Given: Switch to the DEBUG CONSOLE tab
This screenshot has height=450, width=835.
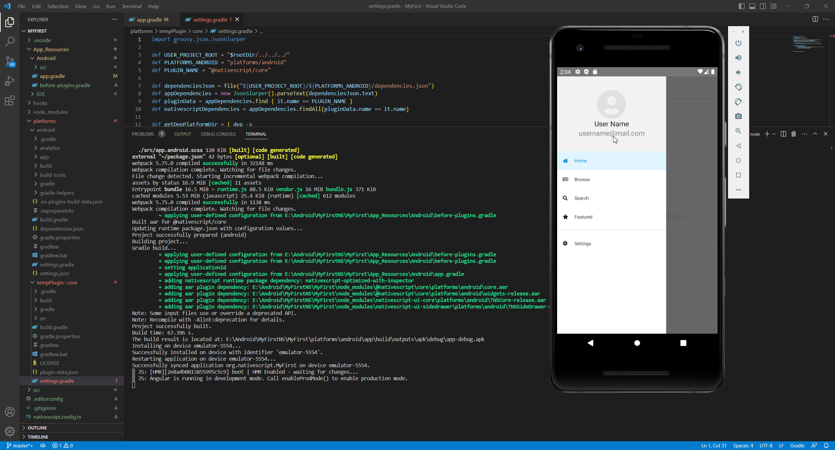Looking at the screenshot, I should (218, 134).
